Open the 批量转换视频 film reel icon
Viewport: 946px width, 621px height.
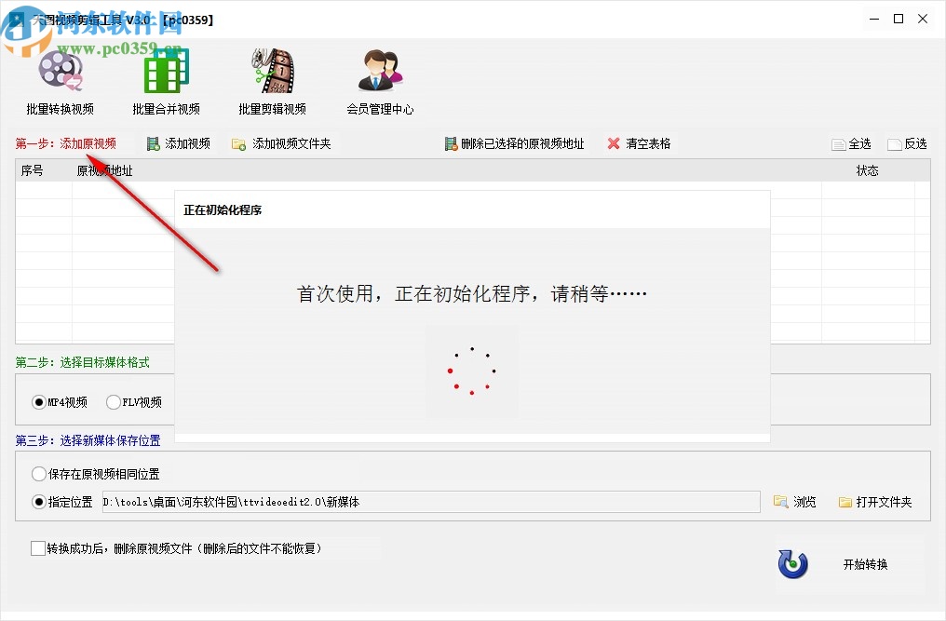(61, 71)
